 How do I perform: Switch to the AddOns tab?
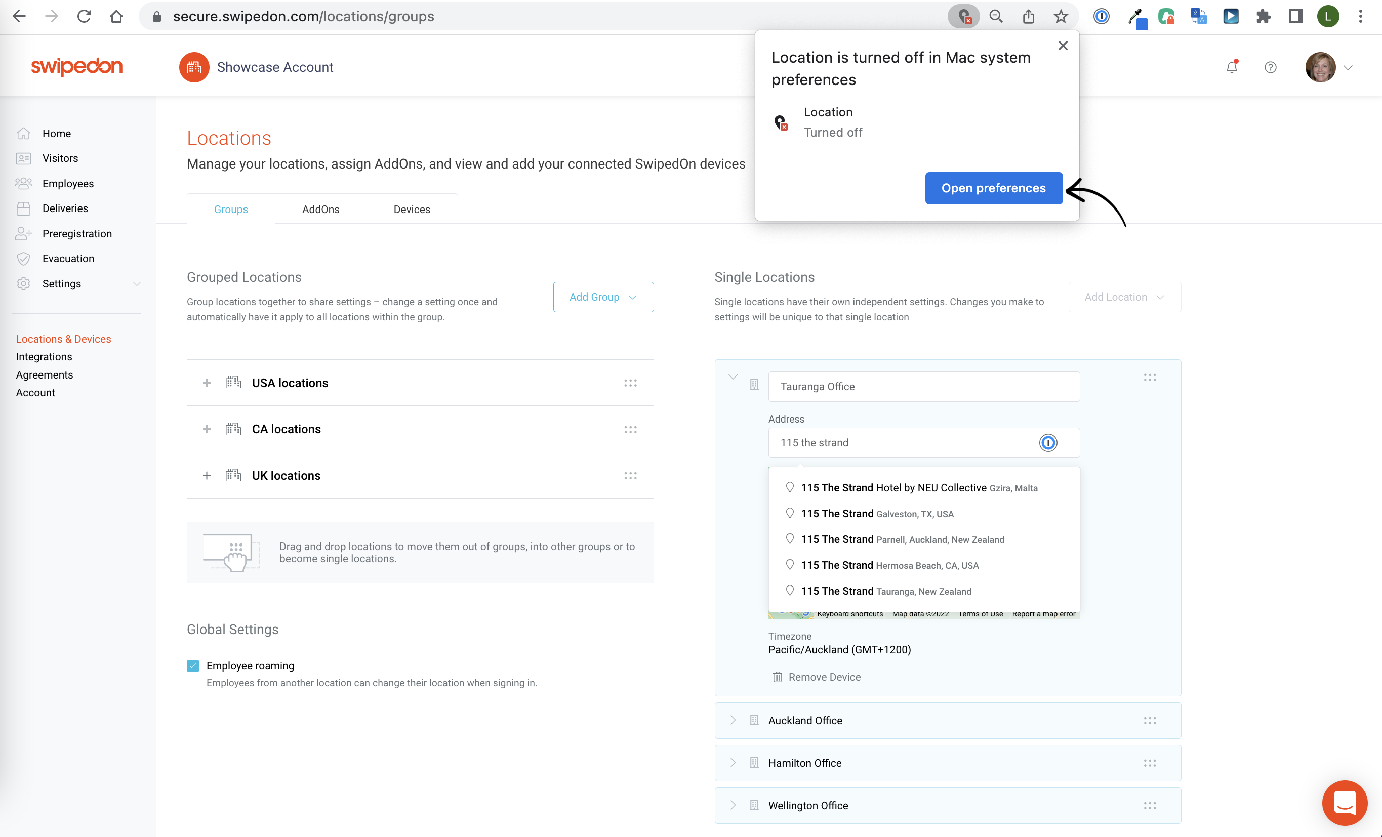321,209
